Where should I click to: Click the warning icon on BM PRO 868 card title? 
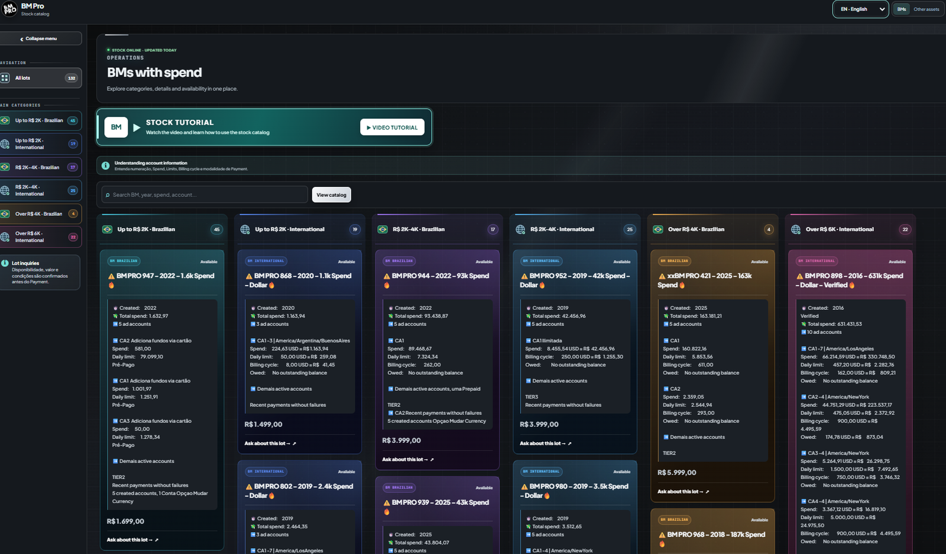[249, 276]
